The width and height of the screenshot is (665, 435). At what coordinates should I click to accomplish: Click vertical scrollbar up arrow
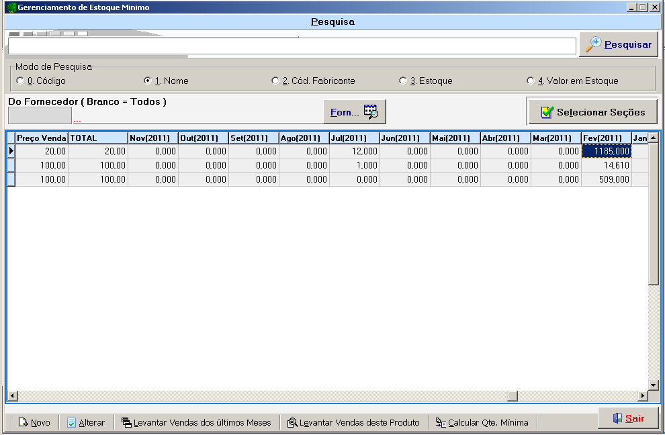pyautogui.click(x=653, y=138)
